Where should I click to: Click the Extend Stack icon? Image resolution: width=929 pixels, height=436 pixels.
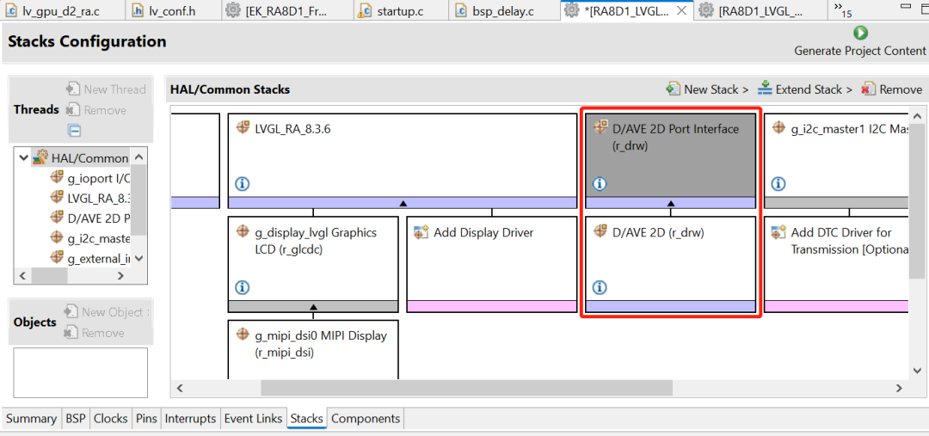[765, 89]
